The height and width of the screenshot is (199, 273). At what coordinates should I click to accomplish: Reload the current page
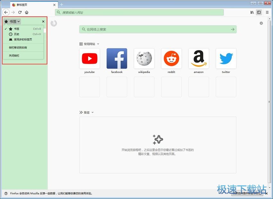pos(20,12)
